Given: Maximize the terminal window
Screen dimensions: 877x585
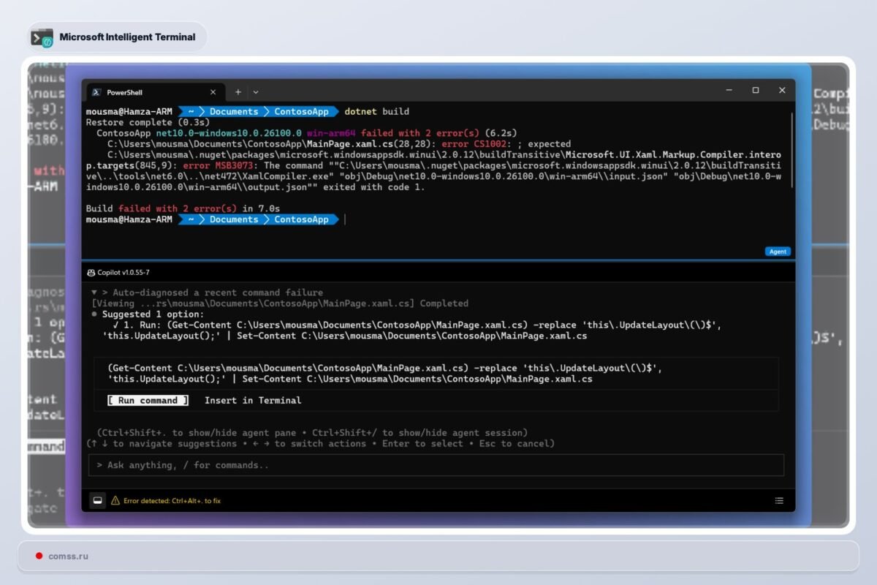Looking at the screenshot, I should coord(756,91).
